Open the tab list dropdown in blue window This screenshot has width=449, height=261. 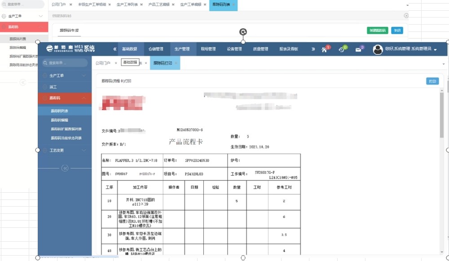(444, 64)
